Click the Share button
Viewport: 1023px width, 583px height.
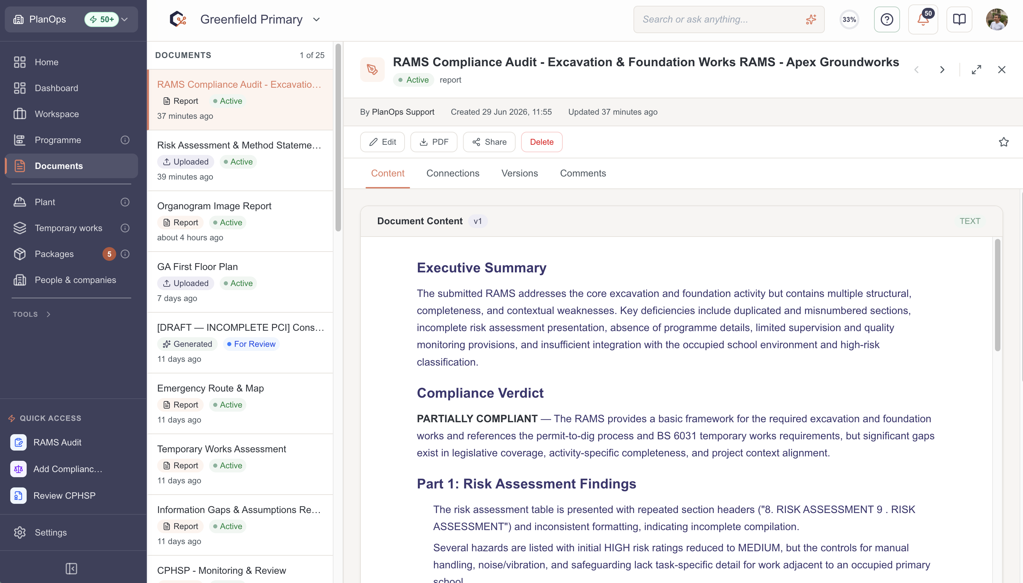pos(489,142)
